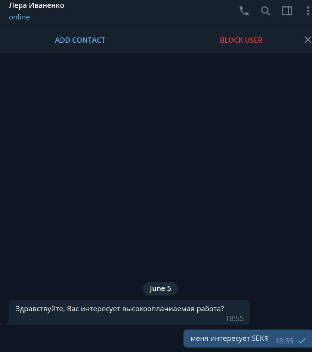Screen dimensions: 312x352
Task: Select the sent message меня интересует SEK$
Action: tap(247, 339)
